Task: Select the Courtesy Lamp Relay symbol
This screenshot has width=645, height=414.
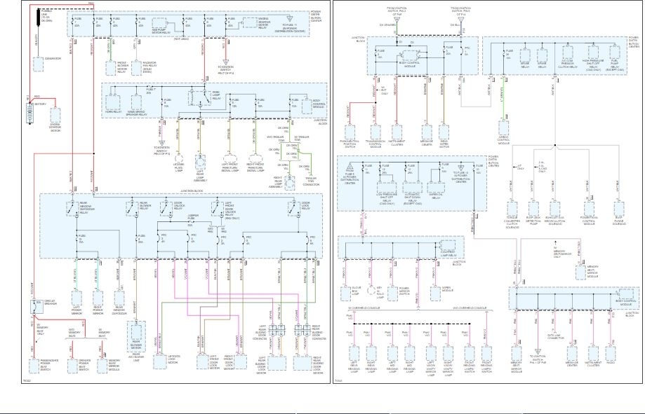Action: pyautogui.click(x=447, y=247)
